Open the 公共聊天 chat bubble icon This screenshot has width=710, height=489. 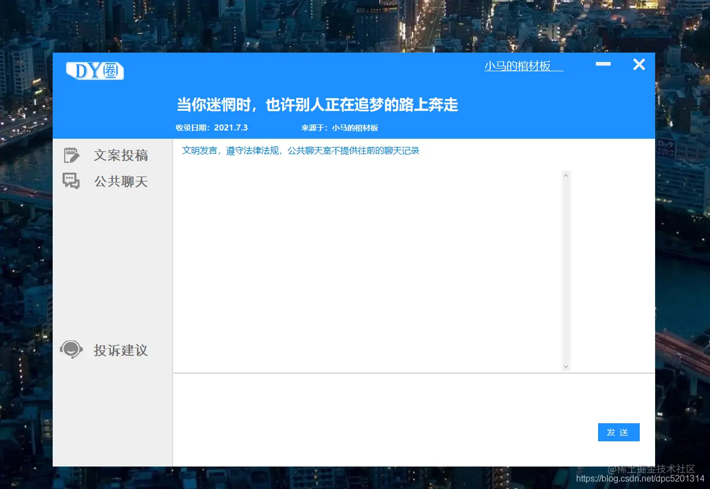71,180
